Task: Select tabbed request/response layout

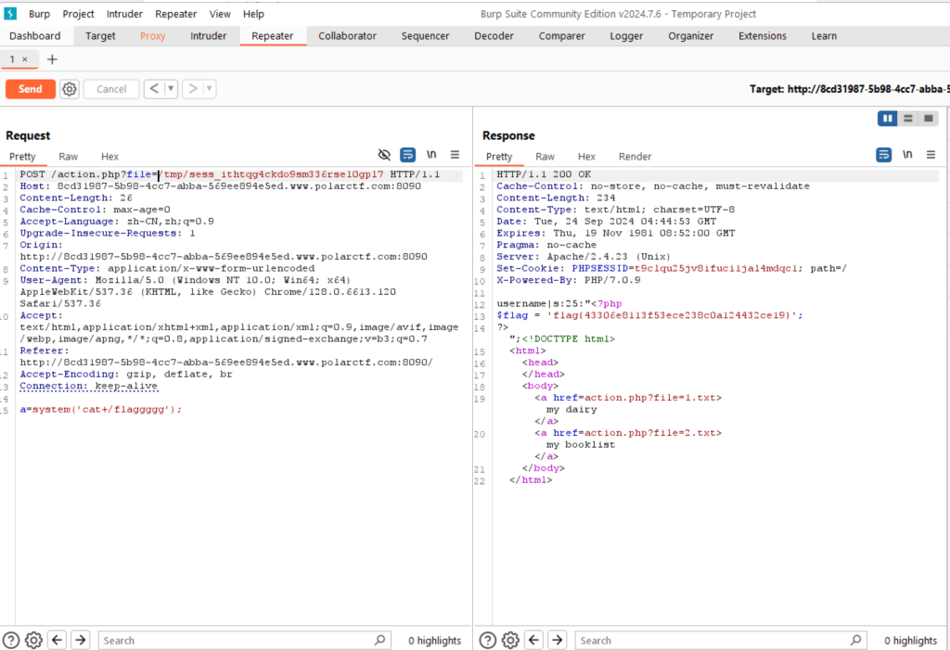Action: 928,118
